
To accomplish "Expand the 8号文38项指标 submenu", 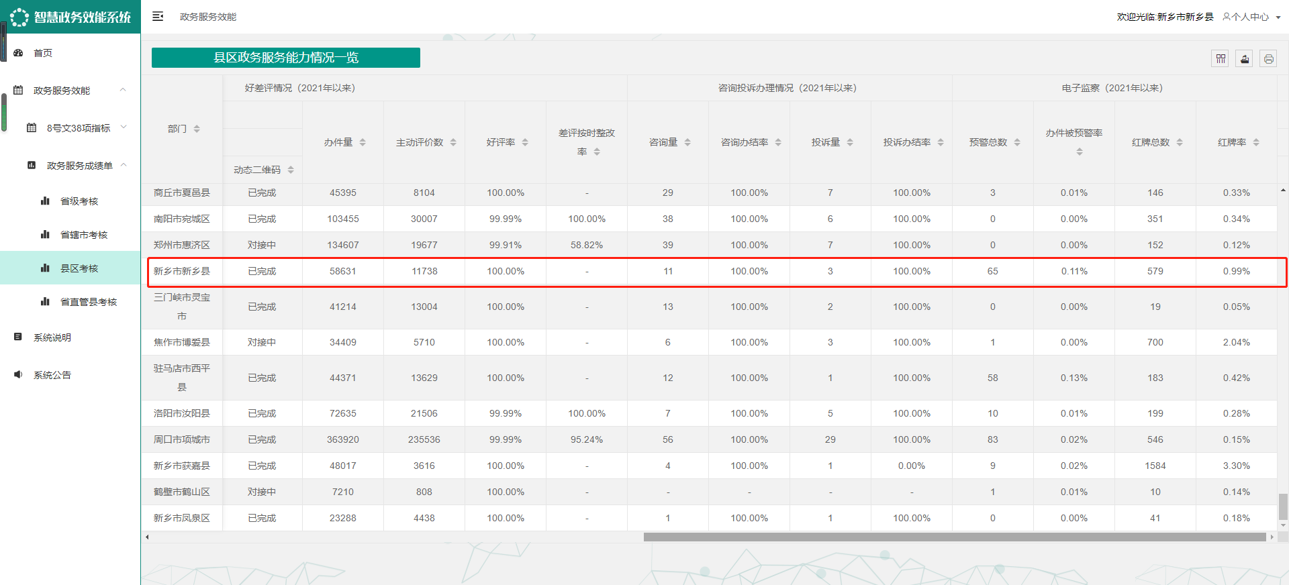I will (x=124, y=127).
